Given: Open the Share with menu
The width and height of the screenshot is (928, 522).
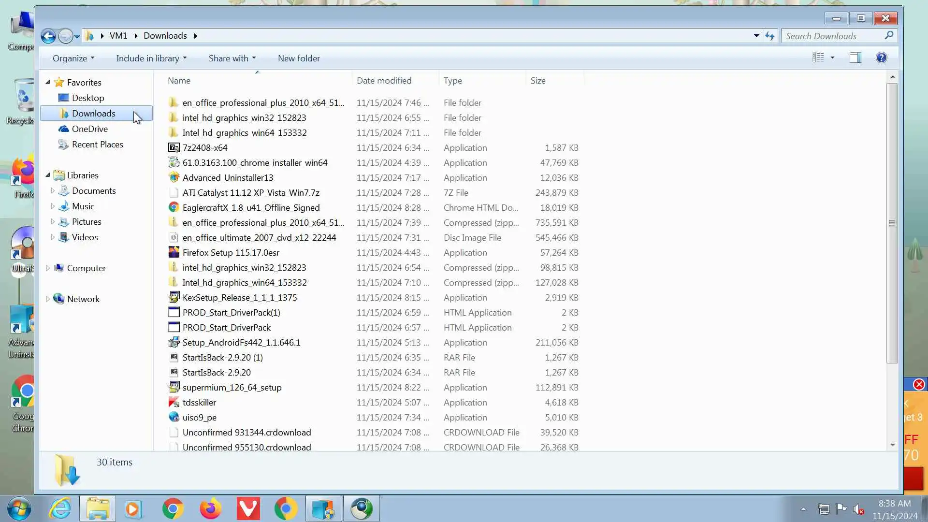Looking at the screenshot, I should (232, 58).
